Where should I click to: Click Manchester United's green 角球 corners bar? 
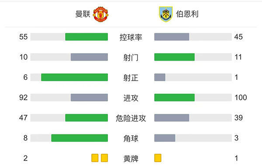pyautogui.click(x=79, y=138)
